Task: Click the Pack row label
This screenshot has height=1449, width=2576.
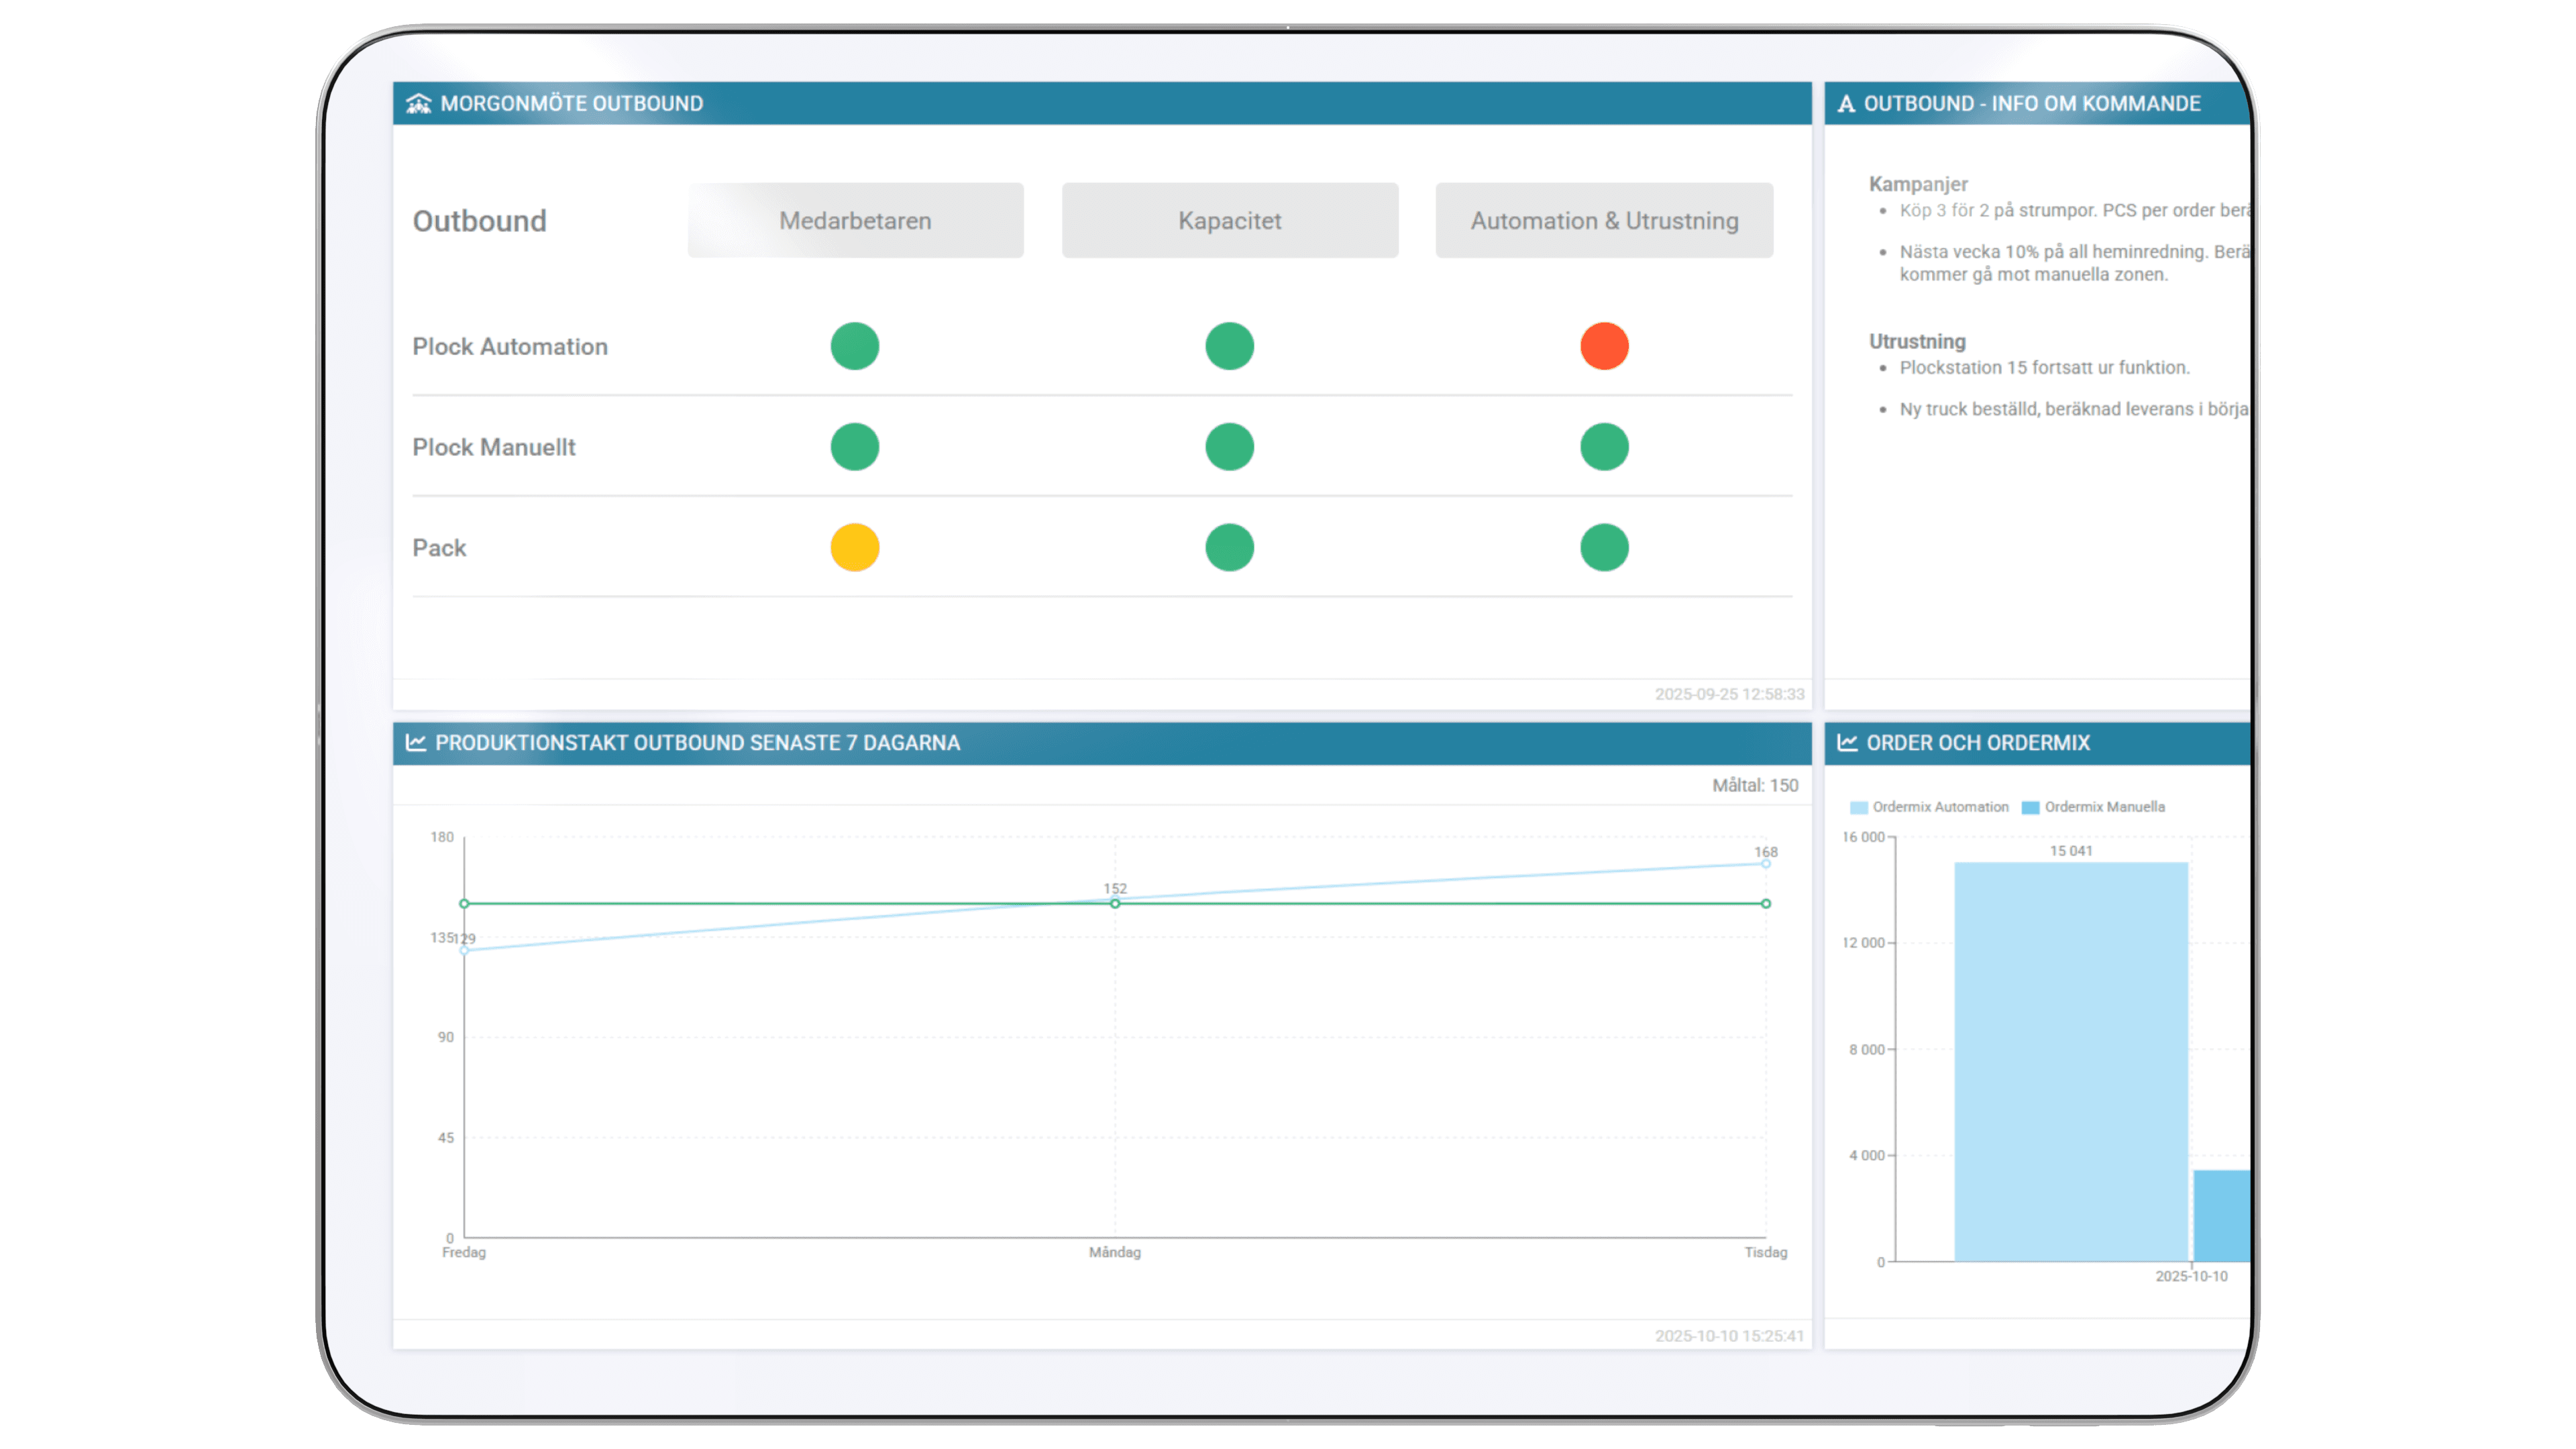Action: pyautogui.click(x=439, y=547)
